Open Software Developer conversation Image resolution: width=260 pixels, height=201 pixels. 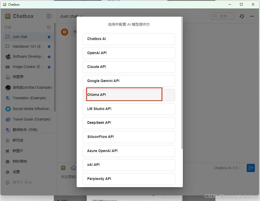[x=28, y=57]
